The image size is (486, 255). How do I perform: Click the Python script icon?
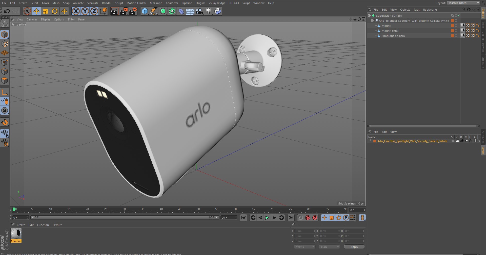[218, 11]
